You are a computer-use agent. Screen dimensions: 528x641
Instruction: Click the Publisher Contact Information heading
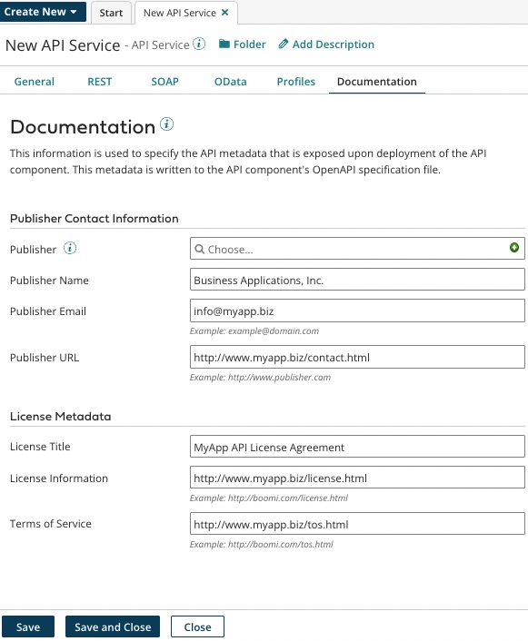(95, 218)
